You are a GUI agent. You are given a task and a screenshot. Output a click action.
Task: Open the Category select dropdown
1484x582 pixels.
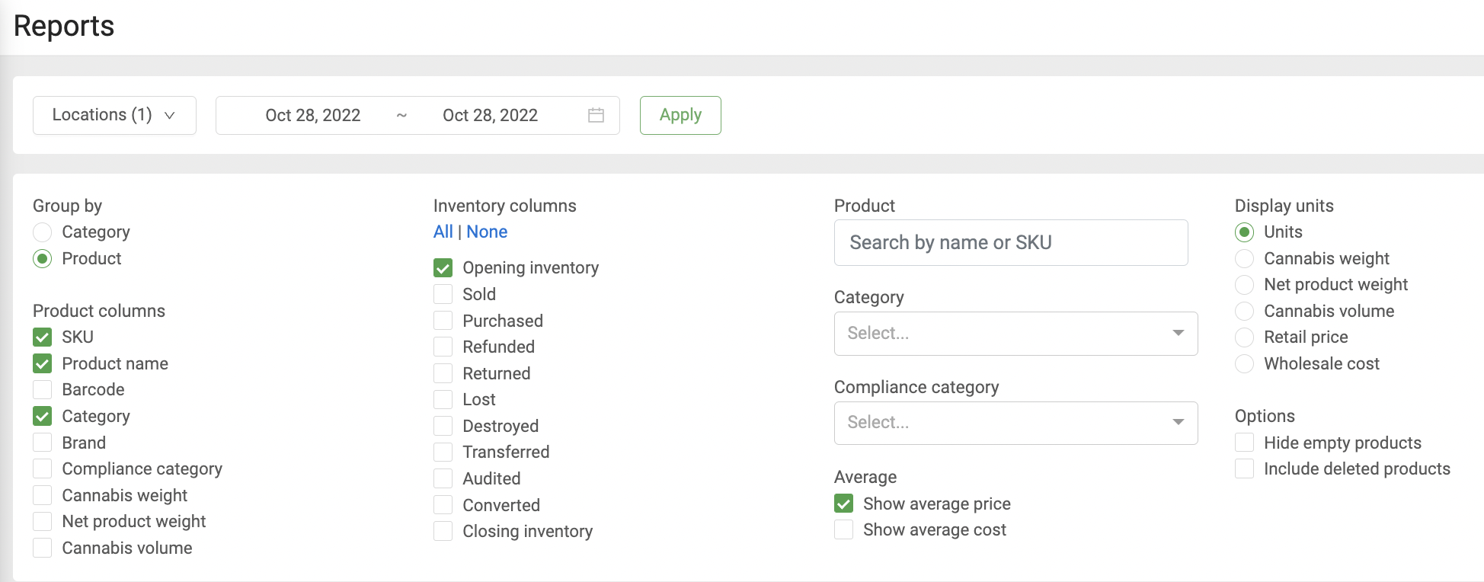[x=1015, y=334]
